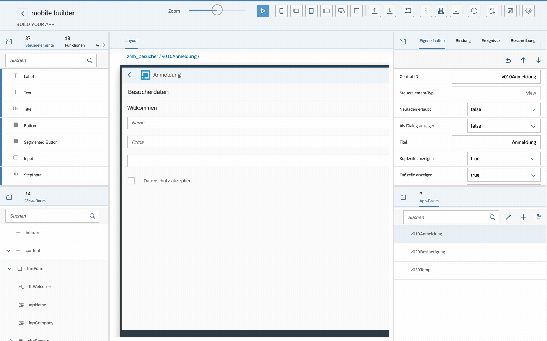Go back using header back arrow
This screenshot has height=341, width=547.
click(x=23, y=14)
